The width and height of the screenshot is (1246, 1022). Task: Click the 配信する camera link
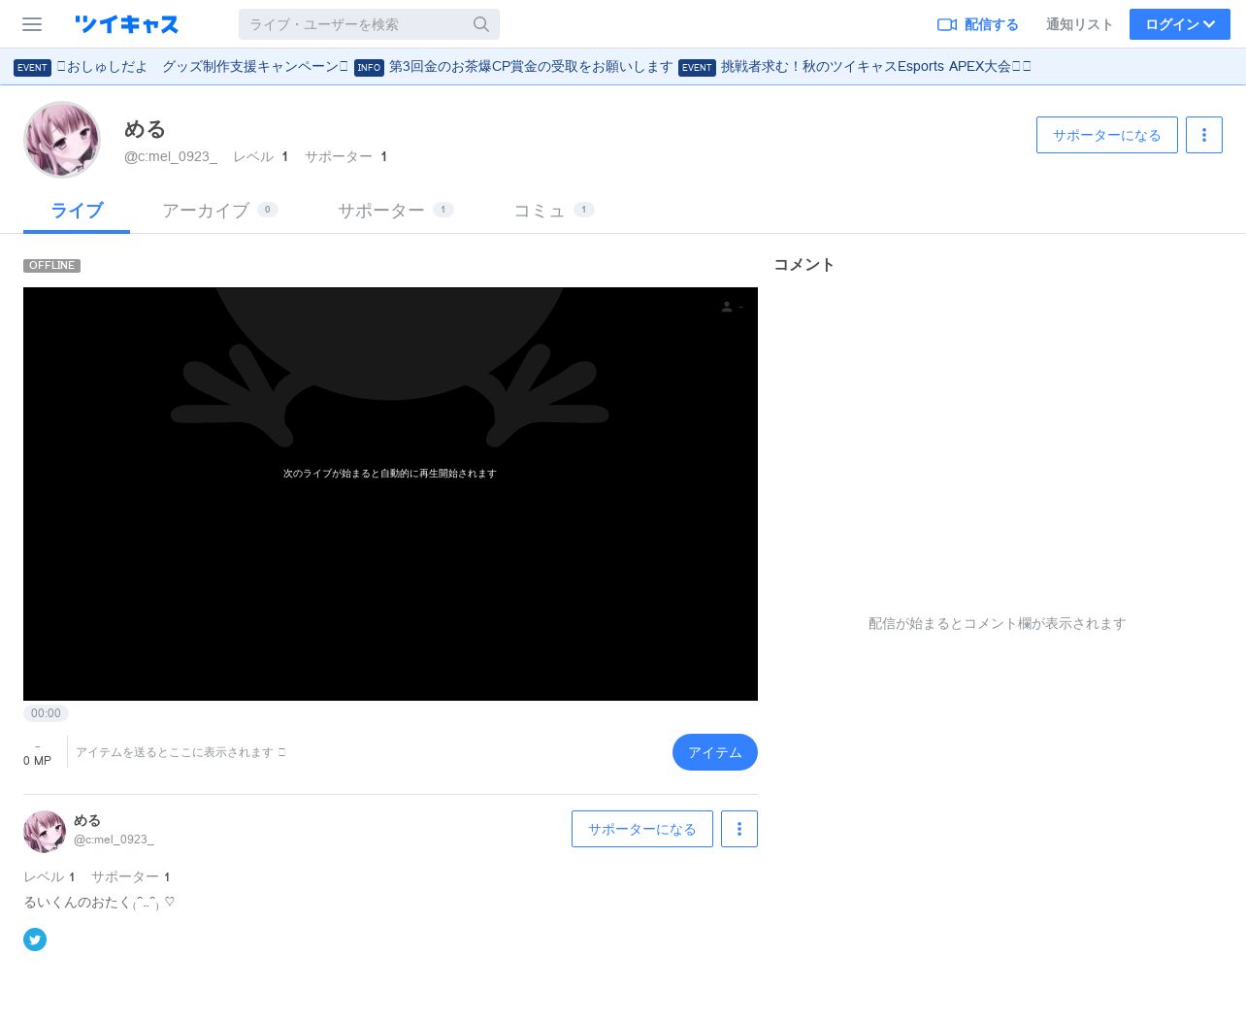(978, 24)
